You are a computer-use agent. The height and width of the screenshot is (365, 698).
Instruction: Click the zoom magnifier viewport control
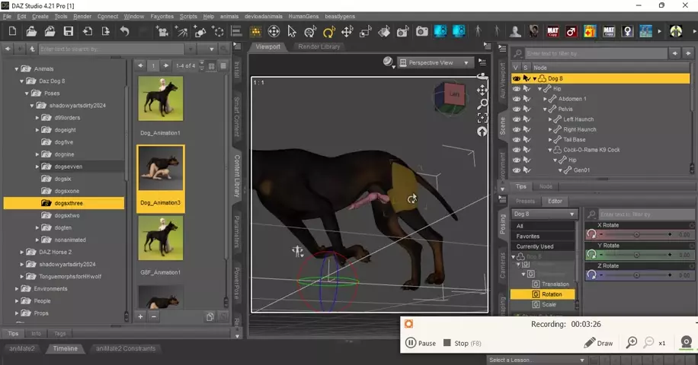pyautogui.click(x=482, y=103)
